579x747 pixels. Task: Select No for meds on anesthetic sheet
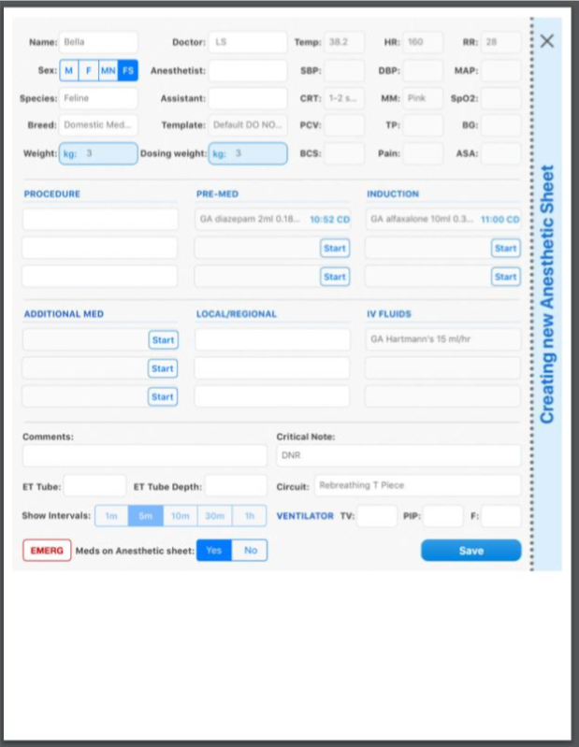[x=250, y=551]
